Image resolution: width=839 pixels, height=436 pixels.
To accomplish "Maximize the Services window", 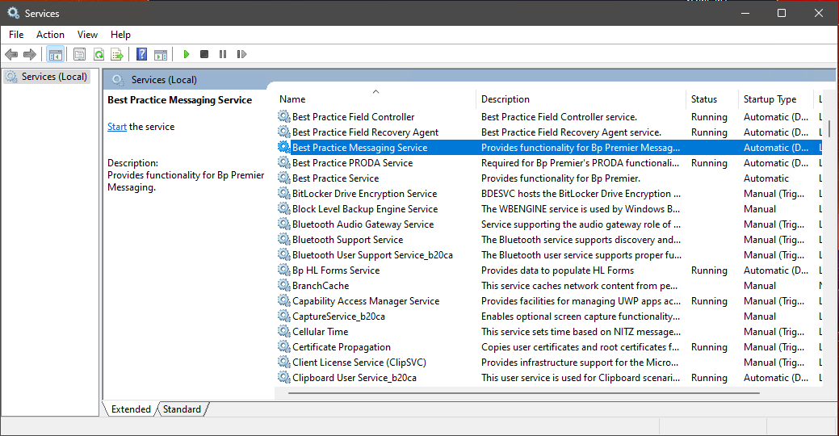I will coord(782,13).
